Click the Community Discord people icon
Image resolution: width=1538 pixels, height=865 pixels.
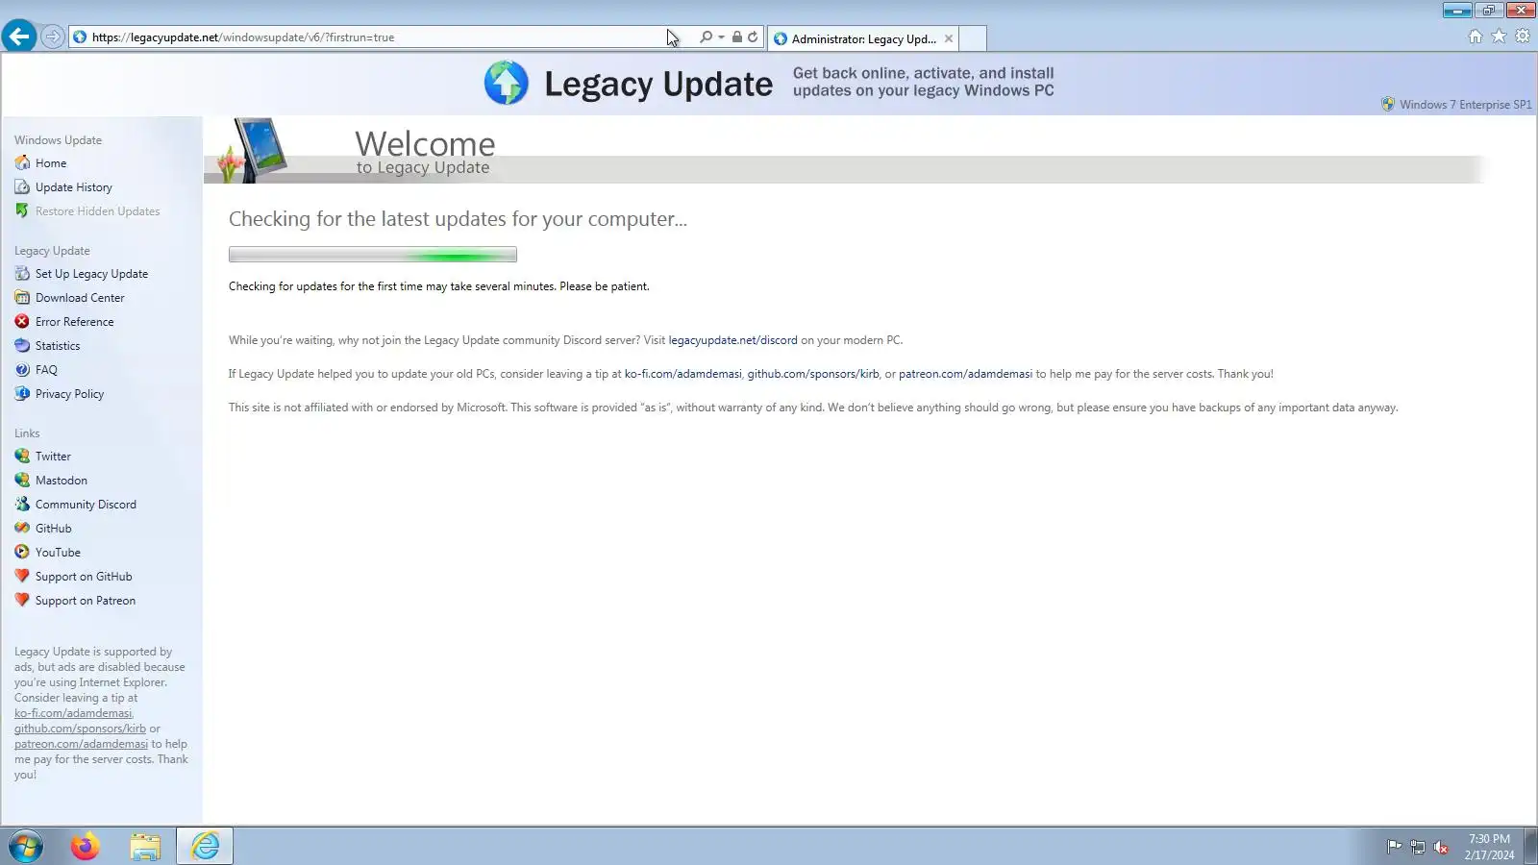[22, 504]
